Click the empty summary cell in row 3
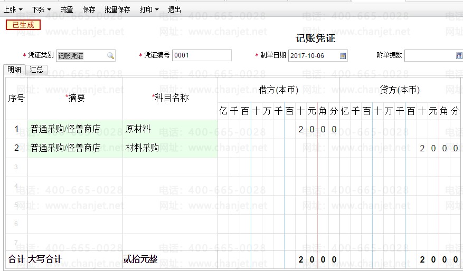463x271 pixels. click(x=74, y=167)
